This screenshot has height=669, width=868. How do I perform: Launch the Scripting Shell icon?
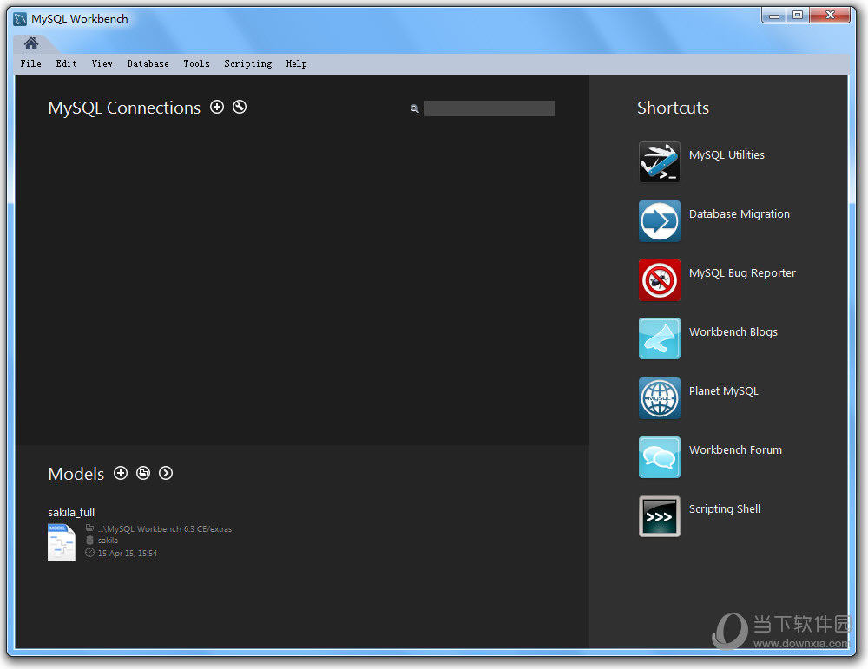pyautogui.click(x=660, y=516)
